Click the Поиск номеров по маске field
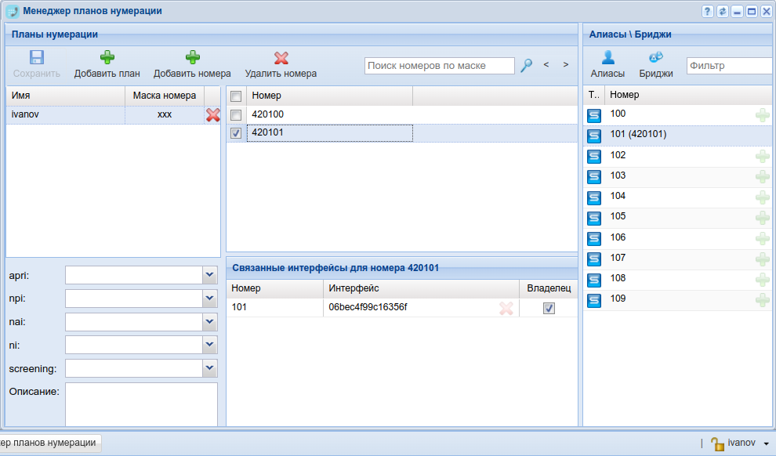The width and height of the screenshot is (776, 456). pos(440,65)
